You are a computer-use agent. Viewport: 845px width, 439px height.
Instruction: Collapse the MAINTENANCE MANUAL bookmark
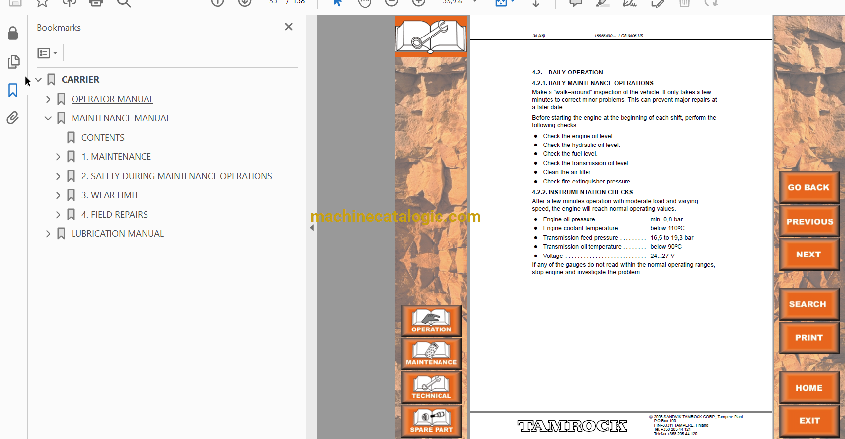48,118
